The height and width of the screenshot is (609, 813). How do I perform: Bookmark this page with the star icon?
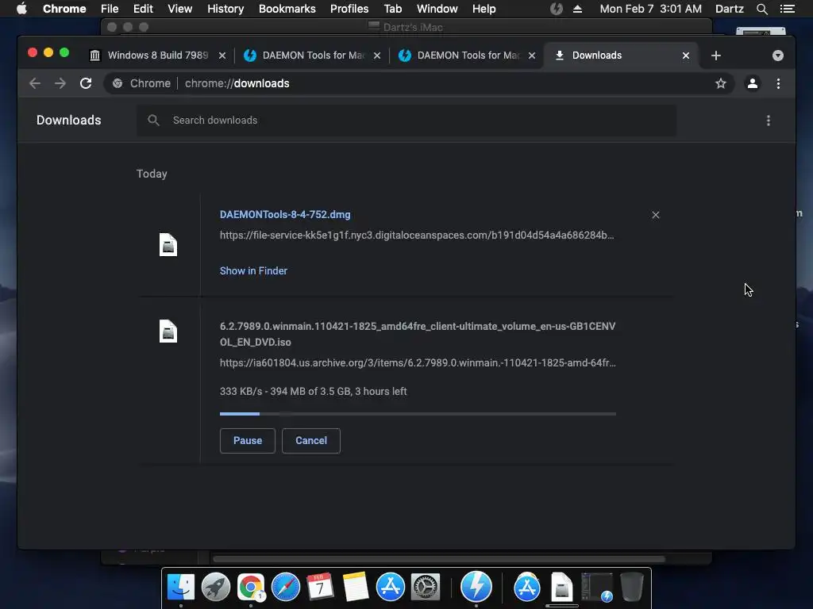tap(721, 83)
